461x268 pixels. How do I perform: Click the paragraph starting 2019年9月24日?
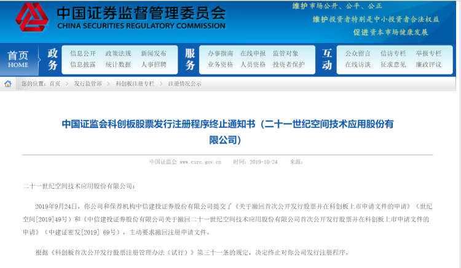[x=227, y=219]
